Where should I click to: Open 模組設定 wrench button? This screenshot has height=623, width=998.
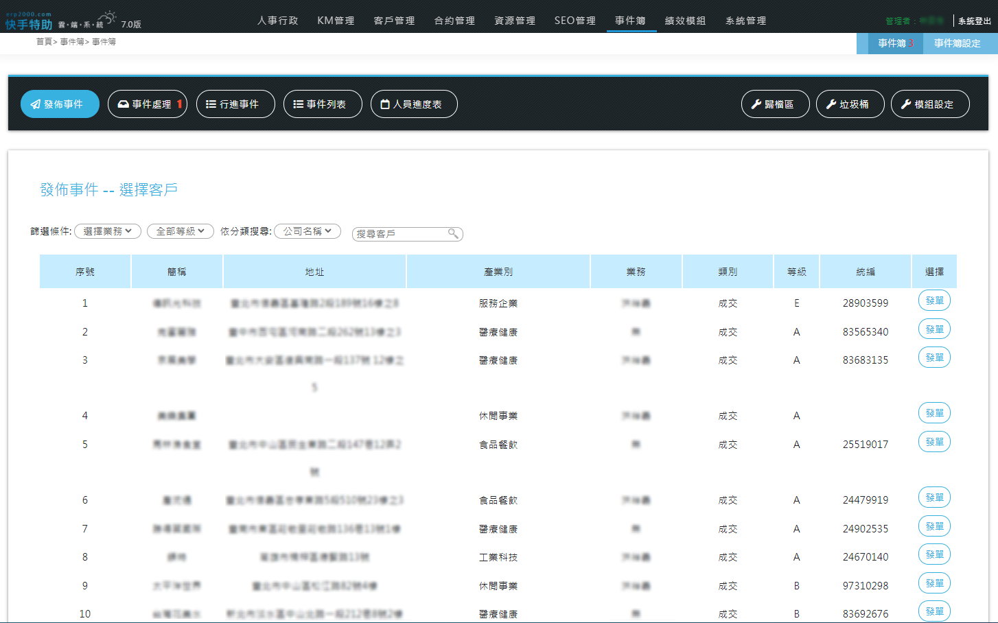click(930, 104)
